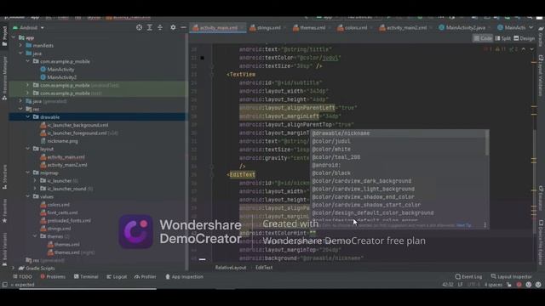Open the MainActivity2.java tab
Screen dimensions: 545x306
point(465,28)
